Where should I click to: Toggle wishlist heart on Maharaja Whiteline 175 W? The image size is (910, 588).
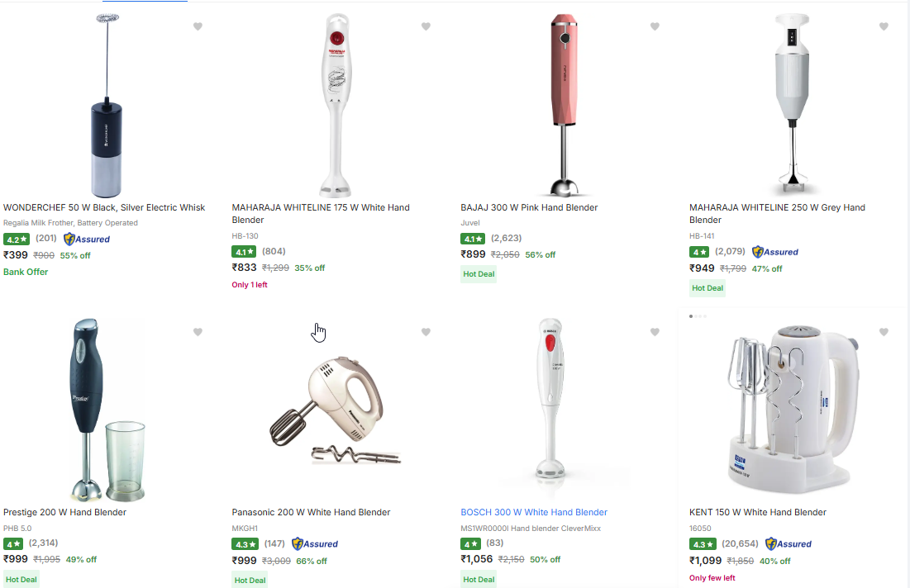pyautogui.click(x=426, y=26)
